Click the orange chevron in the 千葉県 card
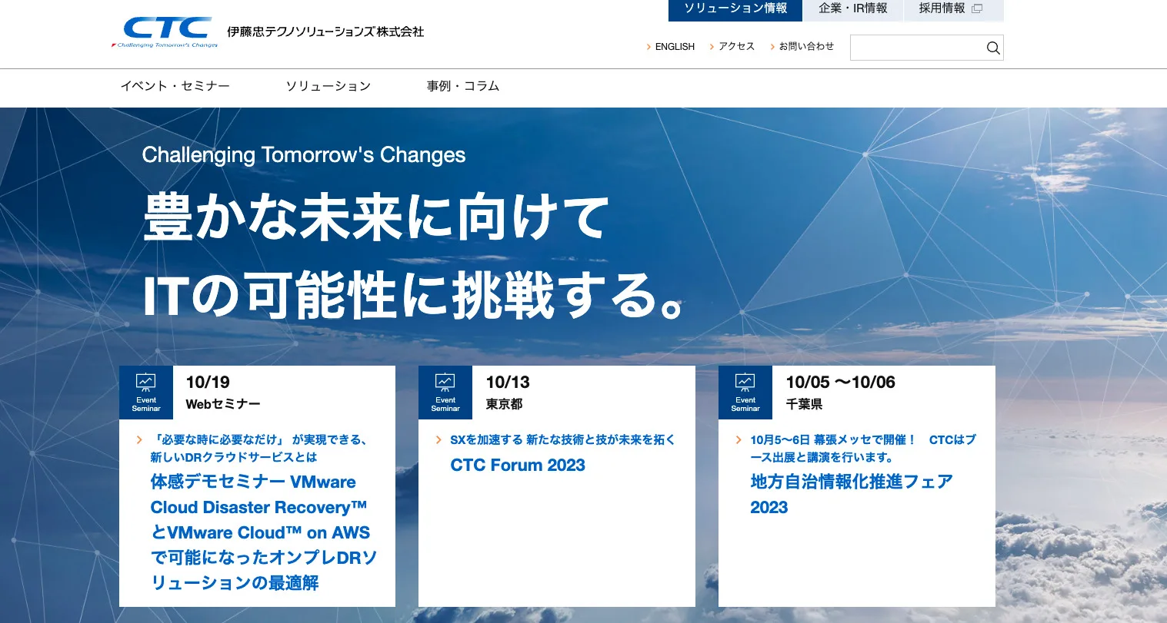 [739, 440]
